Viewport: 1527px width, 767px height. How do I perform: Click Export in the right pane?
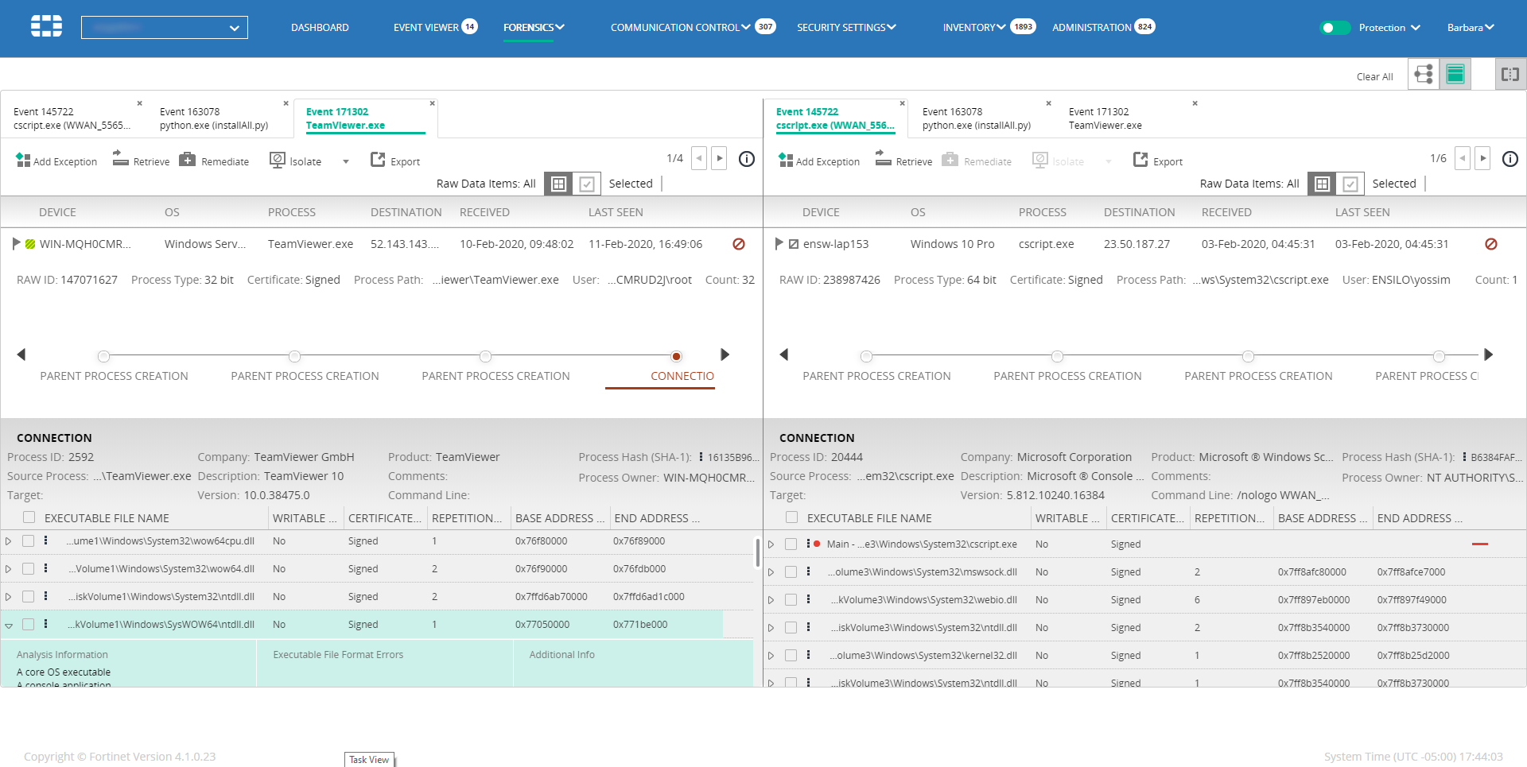point(1158,161)
